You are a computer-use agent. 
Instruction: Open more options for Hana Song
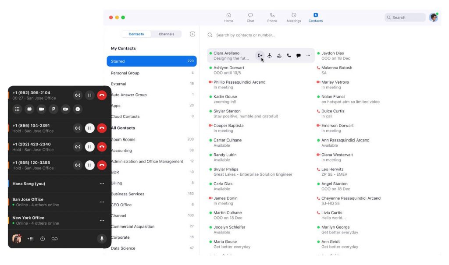pos(102,184)
